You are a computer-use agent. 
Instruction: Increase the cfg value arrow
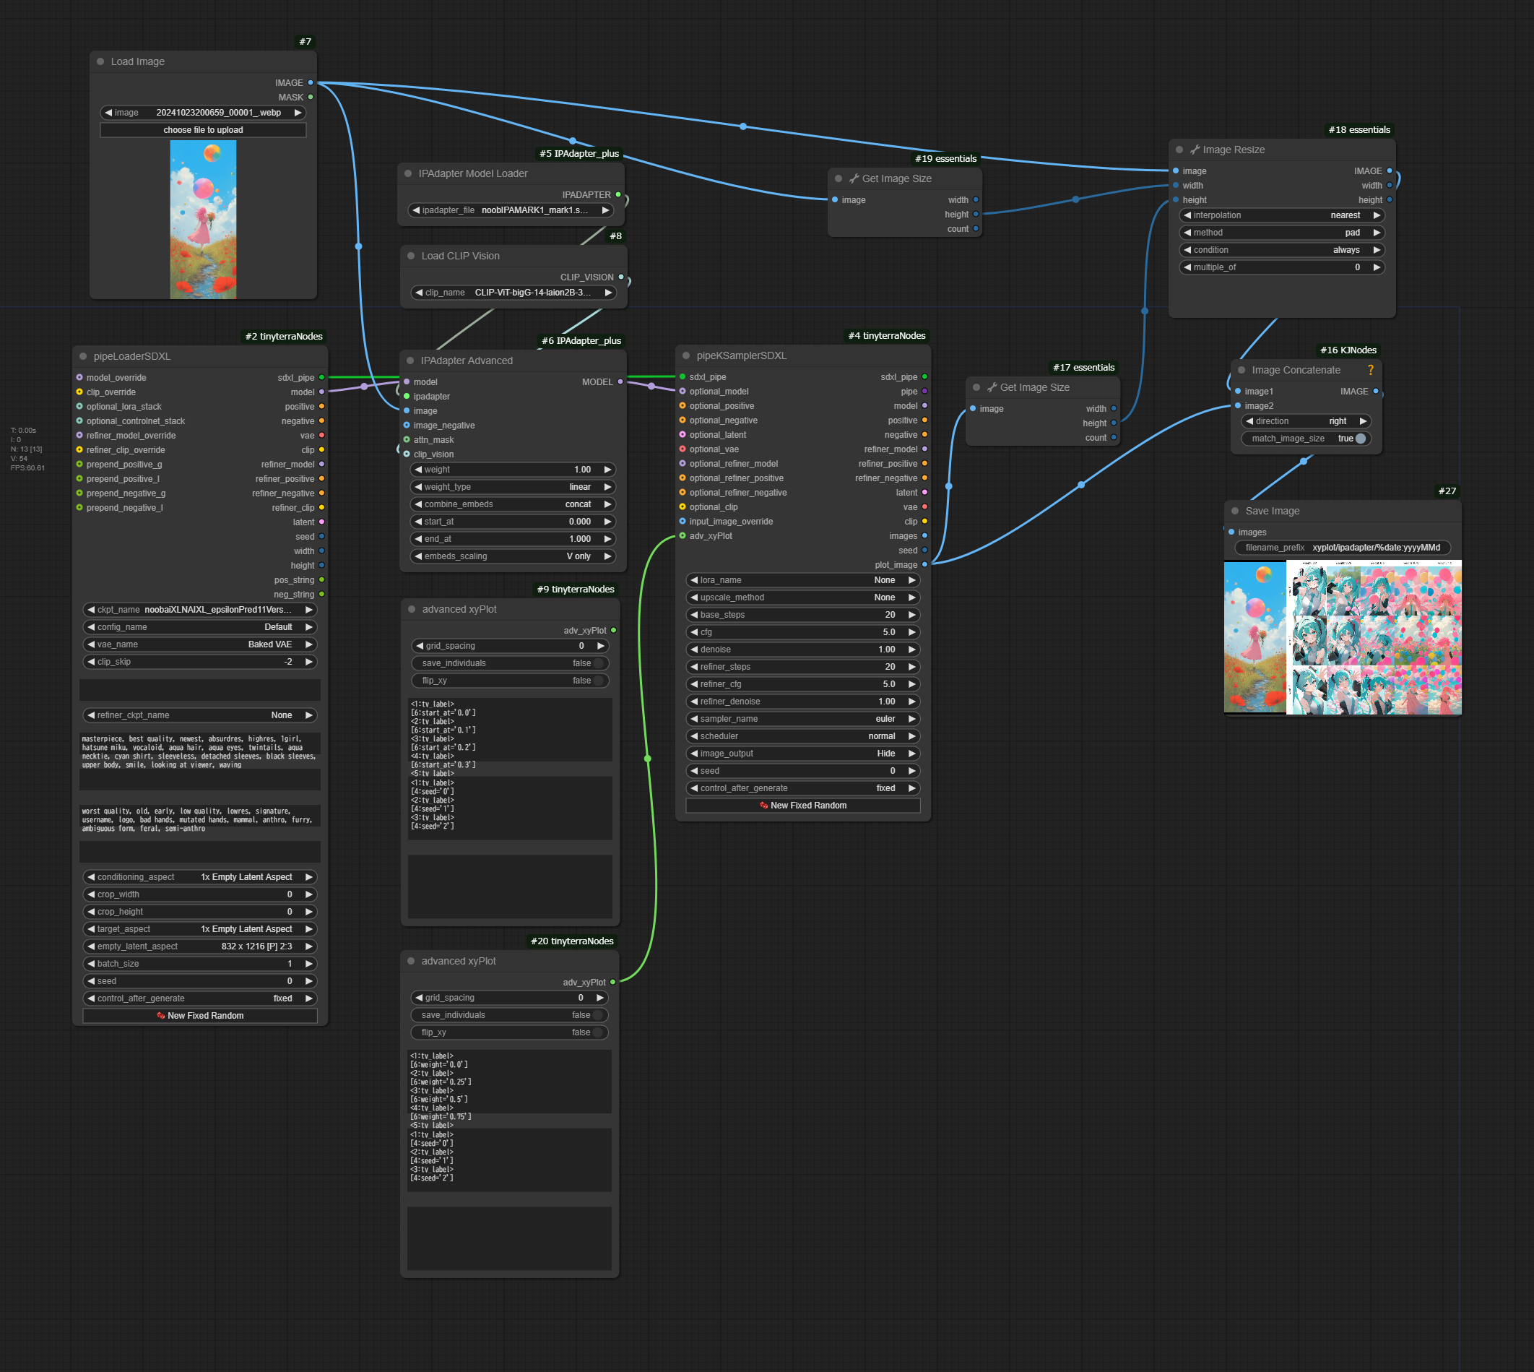[911, 632]
